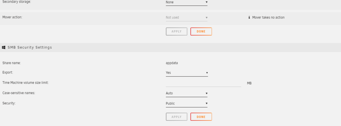Open the Export dropdown set to Yes

click(x=187, y=73)
